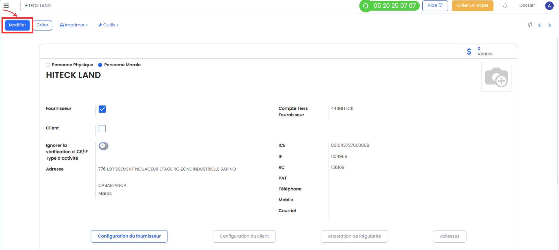Open the hamburger navigation menu
559x250 pixels.
tap(6, 6)
